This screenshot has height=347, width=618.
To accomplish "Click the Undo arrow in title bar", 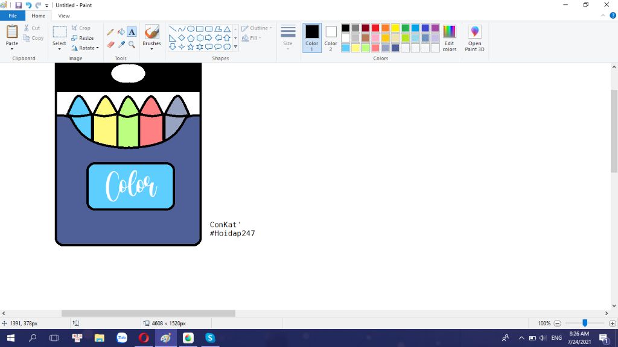I will [28, 5].
